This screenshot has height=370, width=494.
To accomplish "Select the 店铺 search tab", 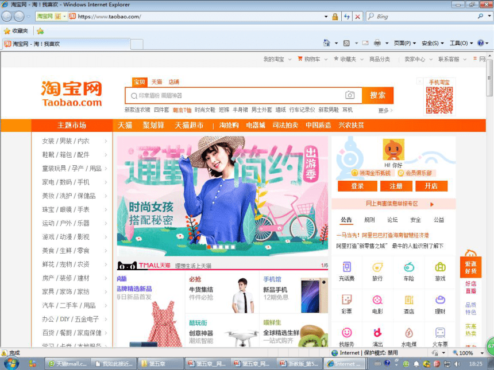I will [173, 82].
